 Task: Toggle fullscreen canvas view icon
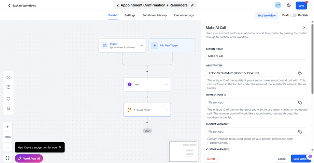[x=8, y=158]
